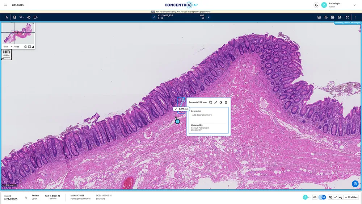Edit the arrow annotation with pencil icon
362x204 pixels.
[216, 102]
